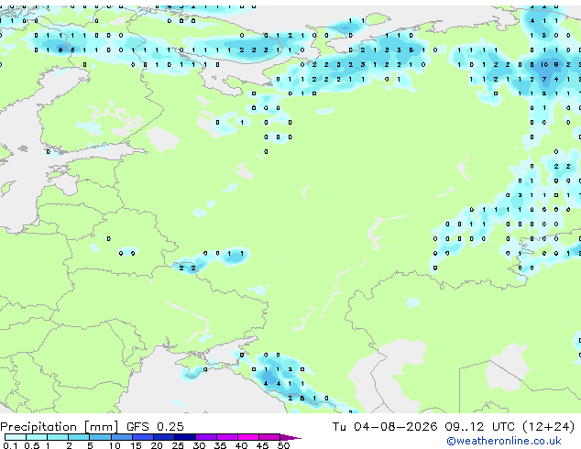Select the 10 to 15 mm legend swatch
Viewport: 581px width, 449px height.
pyautogui.click(x=122, y=437)
